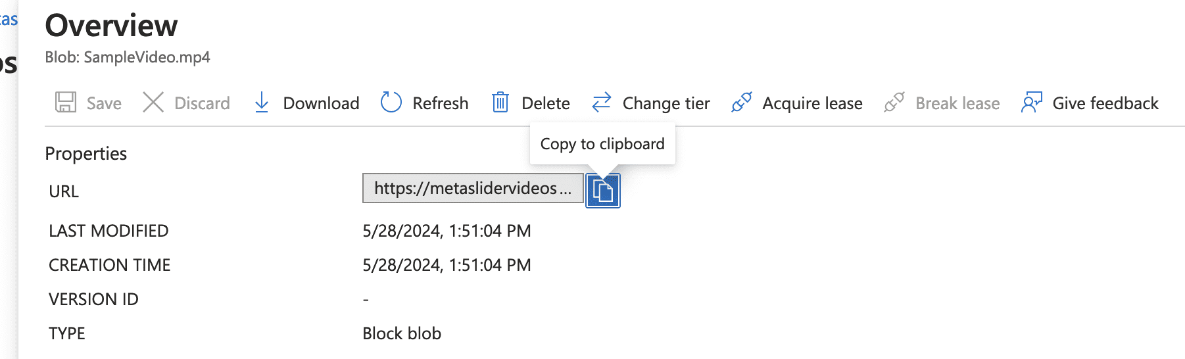Image resolution: width=1185 pixels, height=359 pixels.
Task: Click the Acquire lease plug icon
Action: pyautogui.click(x=741, y=103)
